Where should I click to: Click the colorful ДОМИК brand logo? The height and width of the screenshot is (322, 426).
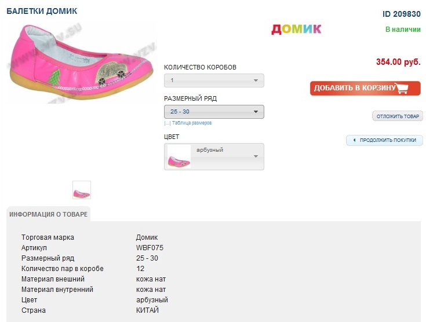tap(296, 29)
